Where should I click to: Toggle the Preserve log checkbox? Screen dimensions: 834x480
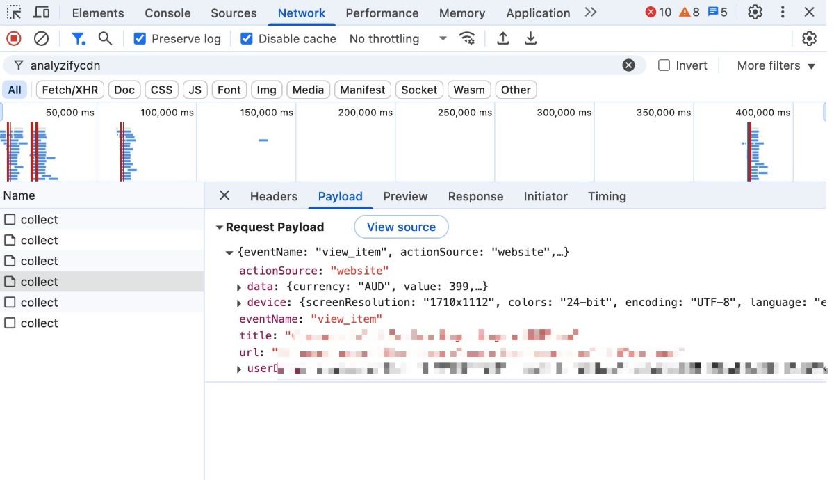140,39
